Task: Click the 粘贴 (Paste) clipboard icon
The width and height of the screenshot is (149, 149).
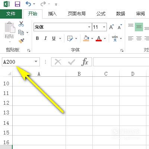Action: coord(10,27)
